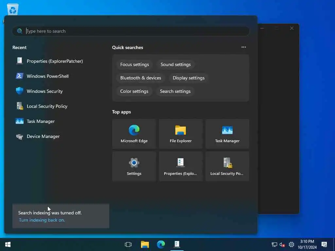Open File Explorer from the taskbar

145,244
